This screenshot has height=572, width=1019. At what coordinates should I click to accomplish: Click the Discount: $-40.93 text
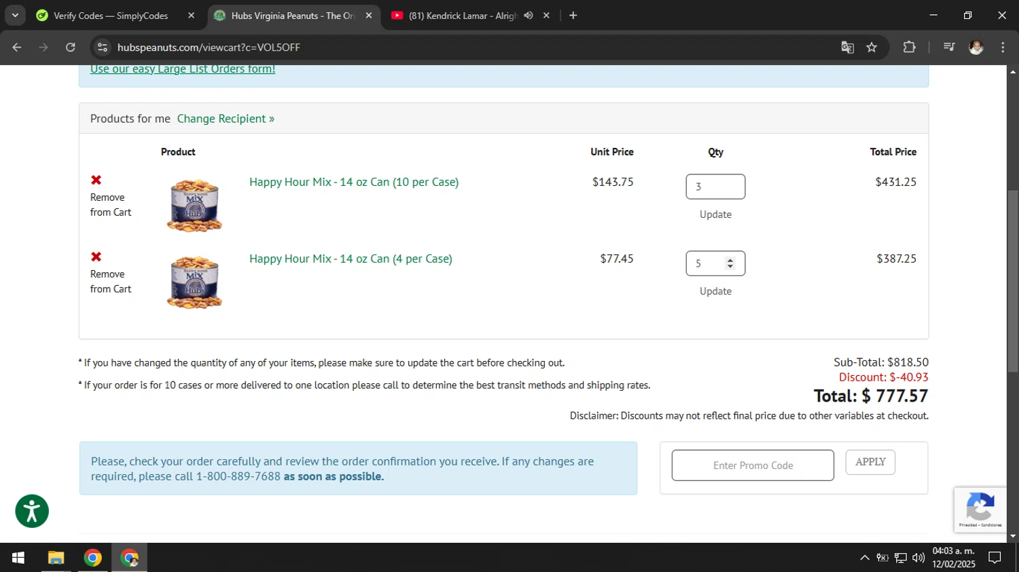pyautogui.click(x=883, y=377)
